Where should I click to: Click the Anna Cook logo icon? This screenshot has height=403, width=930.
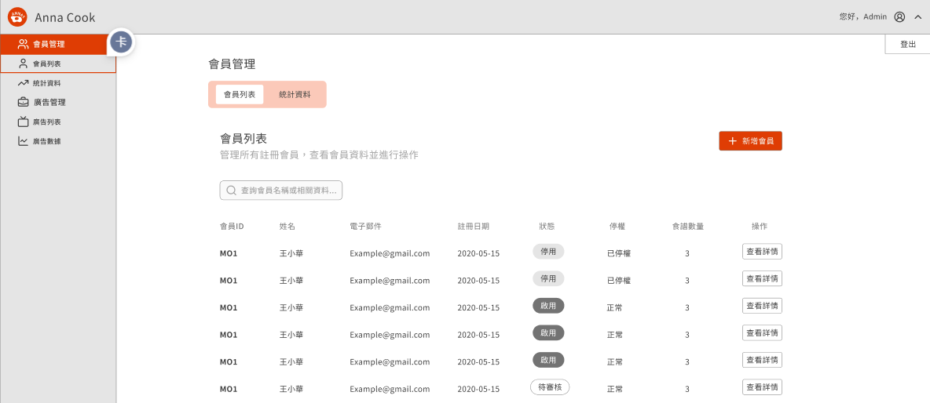coord(17,16)
